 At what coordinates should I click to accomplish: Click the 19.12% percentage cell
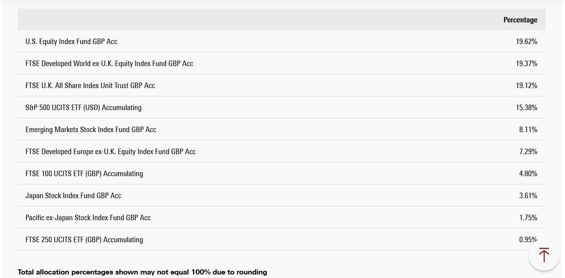tap(526, 85)
